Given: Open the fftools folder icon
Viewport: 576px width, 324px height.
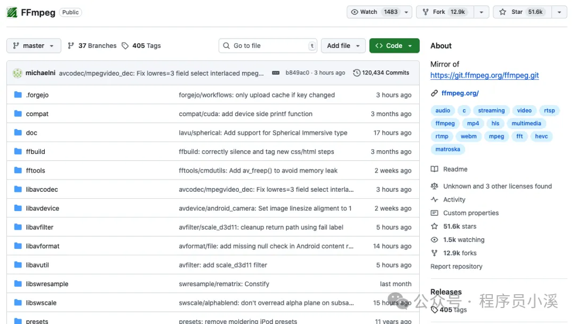Looking at the screenshot, I should point(18,170).
